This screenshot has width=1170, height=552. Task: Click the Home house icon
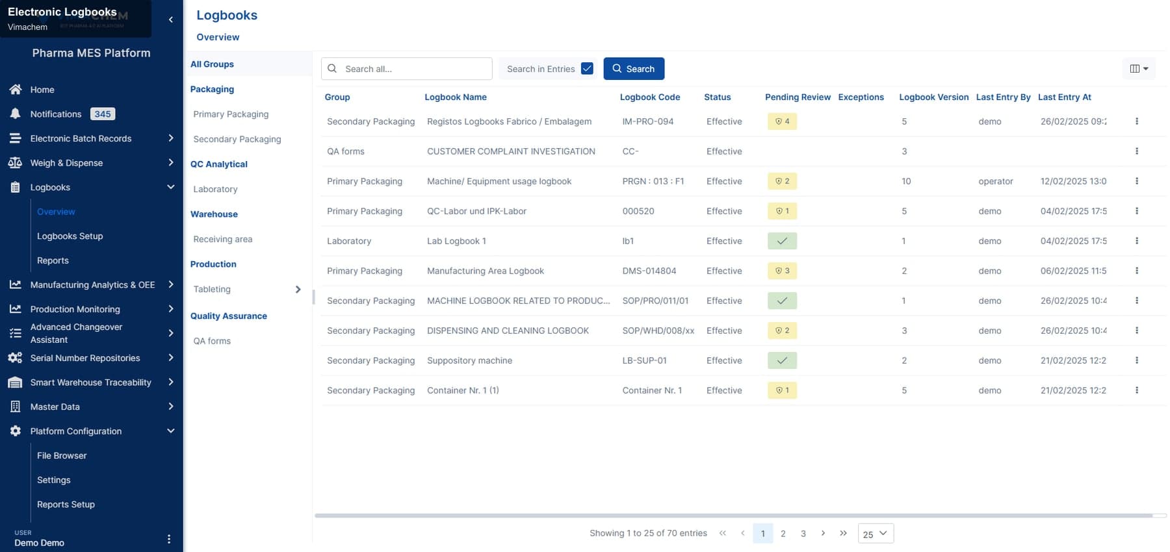tap(15, 90)
